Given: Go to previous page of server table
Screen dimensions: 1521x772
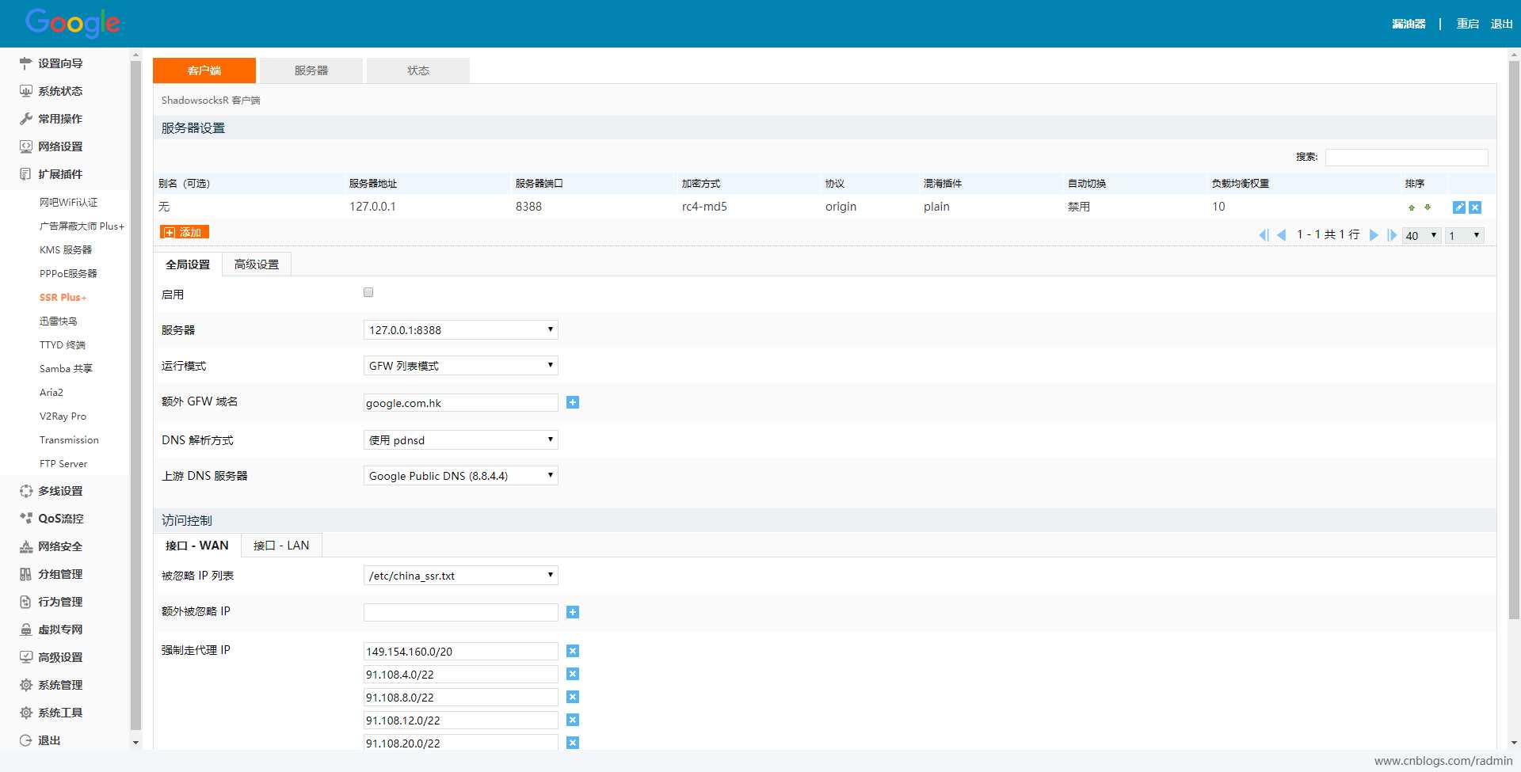Looking at the screenshot, I should pos(1281,235).
